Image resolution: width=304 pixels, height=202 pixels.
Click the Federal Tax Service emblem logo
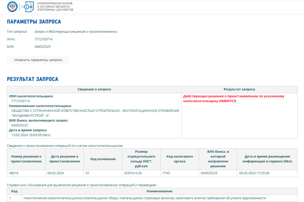point(12,7)
